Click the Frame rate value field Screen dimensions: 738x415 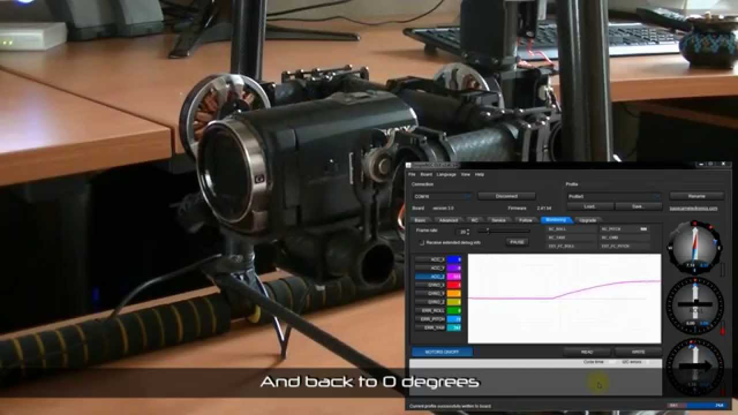pos(461,232)
